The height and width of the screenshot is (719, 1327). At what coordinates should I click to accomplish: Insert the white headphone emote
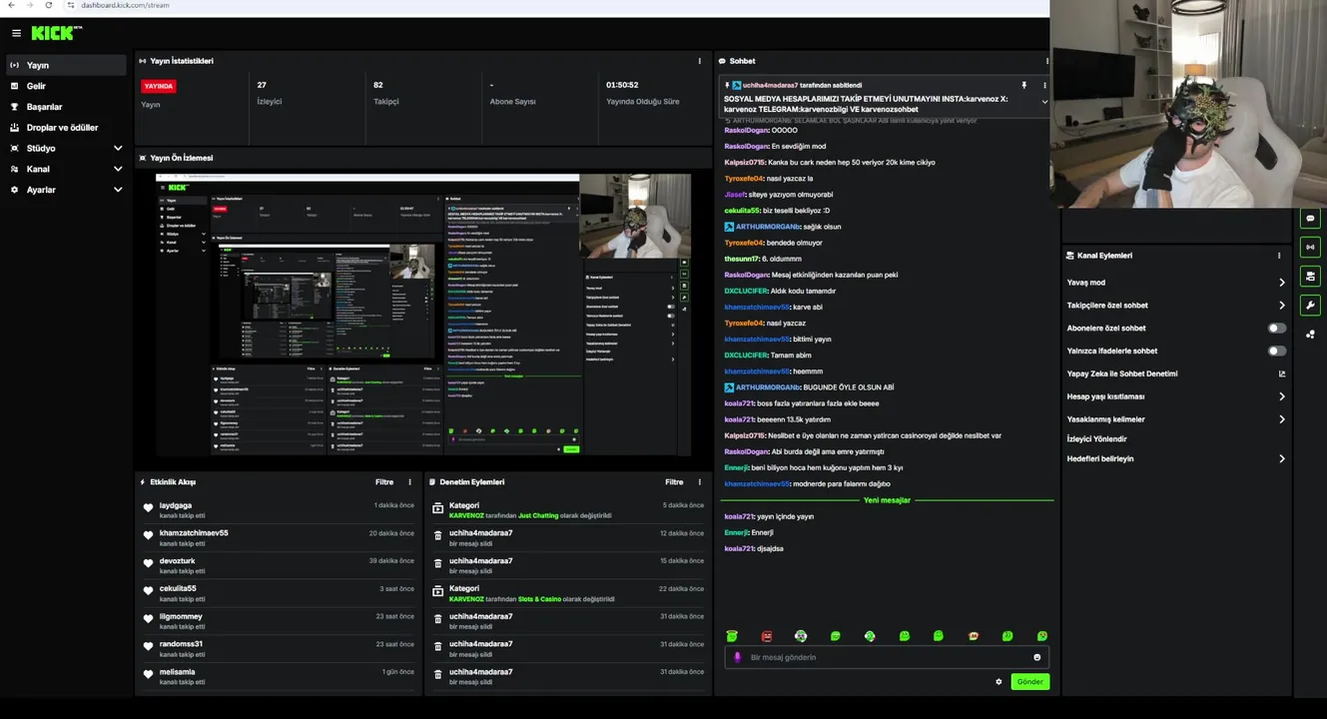click(x=801, y=636)
